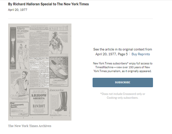Click the Arrow Shirts Bancroft ad in scan
Image resolution: width=172 pixels, height=134 pixels.
click(x=39, y=102)
